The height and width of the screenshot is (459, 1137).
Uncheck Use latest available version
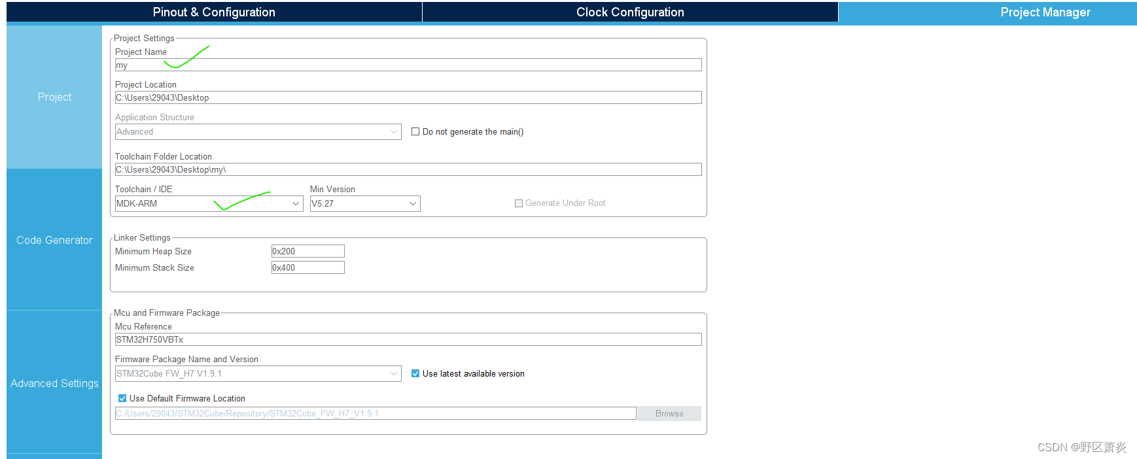pos(415,373)
